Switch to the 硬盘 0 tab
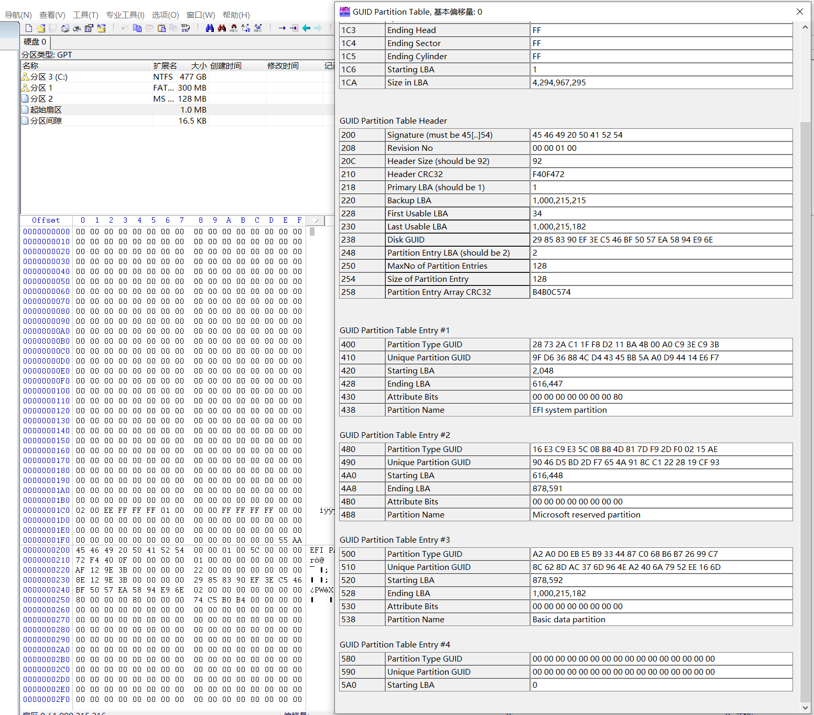 (35, 42)
